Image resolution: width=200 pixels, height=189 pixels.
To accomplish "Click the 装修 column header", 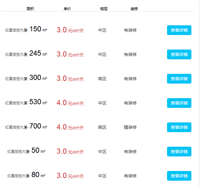I will [x=134, y=9].
